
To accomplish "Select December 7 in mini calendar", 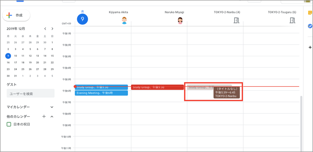I will click(45, 49).
